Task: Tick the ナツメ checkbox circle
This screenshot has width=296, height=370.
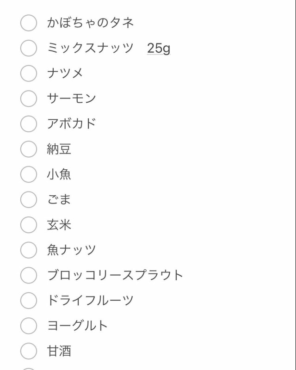Action: pyautogui.click(x=28, y=73)
